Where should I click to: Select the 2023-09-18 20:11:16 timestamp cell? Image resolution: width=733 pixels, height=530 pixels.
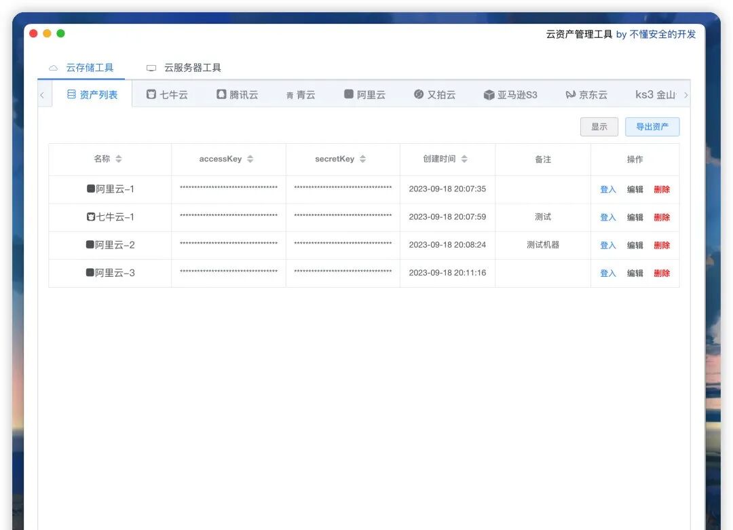coord(447,273)
